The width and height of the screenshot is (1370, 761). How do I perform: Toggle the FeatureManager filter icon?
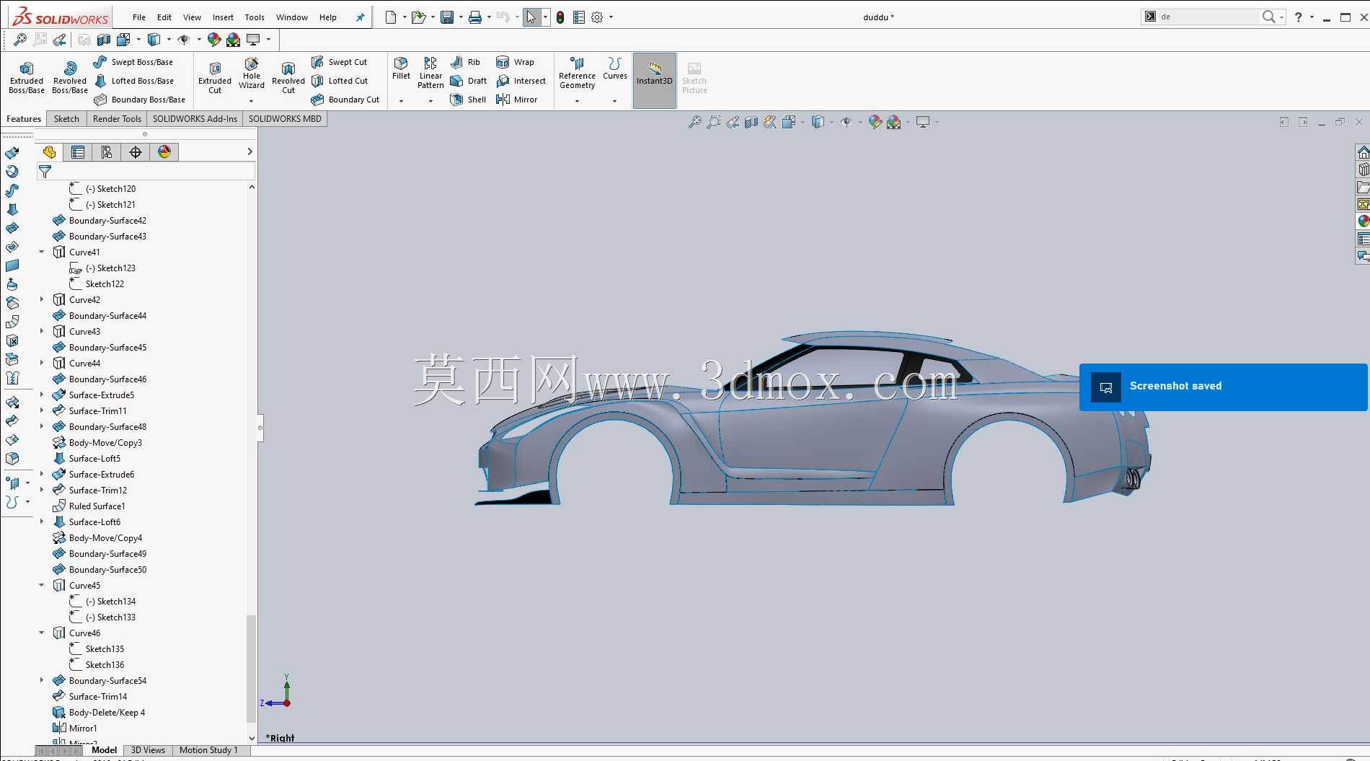coord(45,172)
